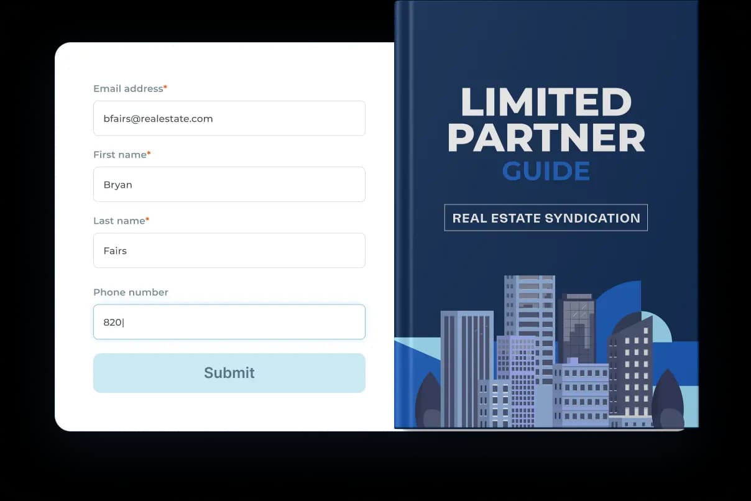The image size is (751, 501).
Task: Click the red asterisk beside Email address
Action: [165, 89]
